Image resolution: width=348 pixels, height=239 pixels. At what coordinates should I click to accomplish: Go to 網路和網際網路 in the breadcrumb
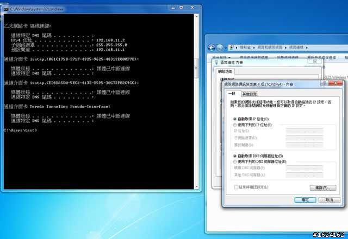click(x=270, y=48)
